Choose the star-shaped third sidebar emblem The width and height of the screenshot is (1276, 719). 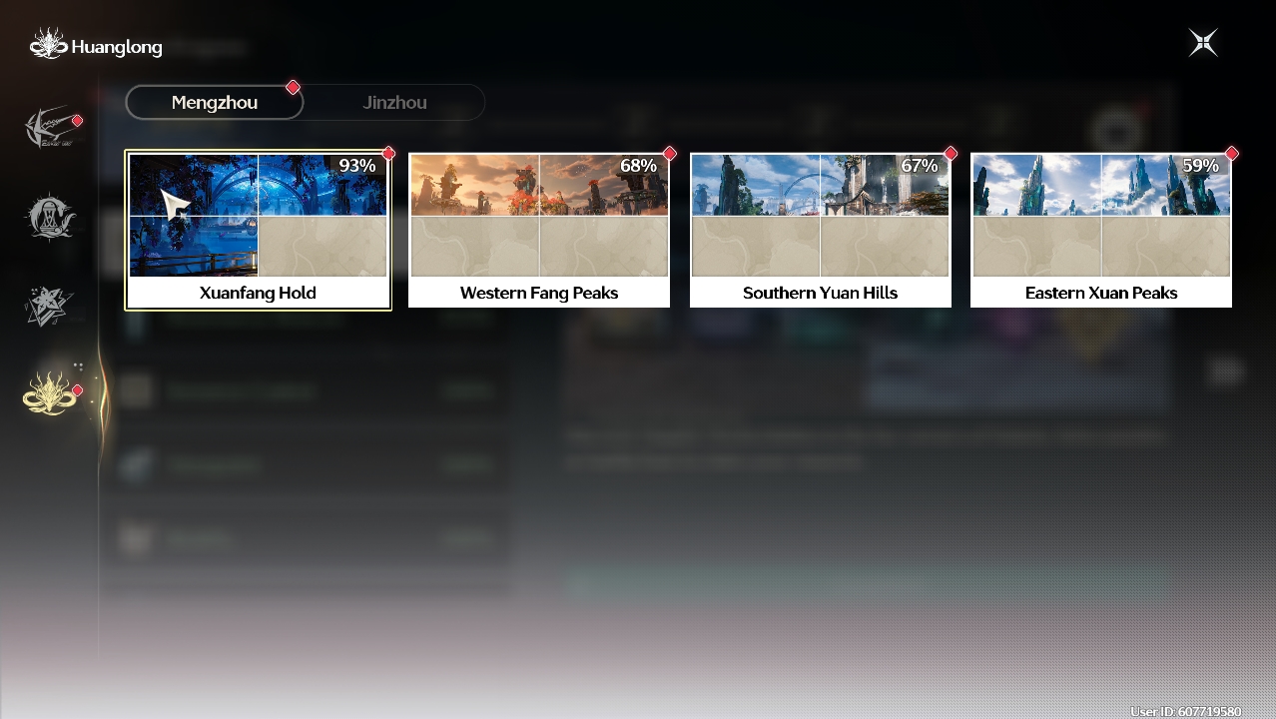(x=50, y=306)
